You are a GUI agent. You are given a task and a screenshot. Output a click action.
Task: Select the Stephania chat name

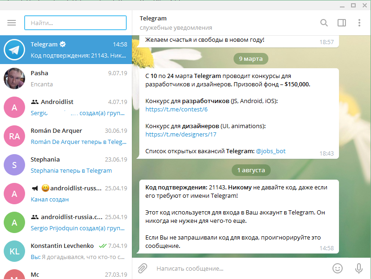click(x=45, y=160)
